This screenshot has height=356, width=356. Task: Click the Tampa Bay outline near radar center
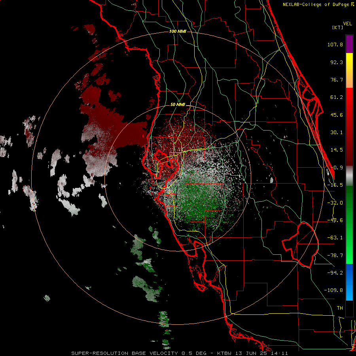[168, 168]
